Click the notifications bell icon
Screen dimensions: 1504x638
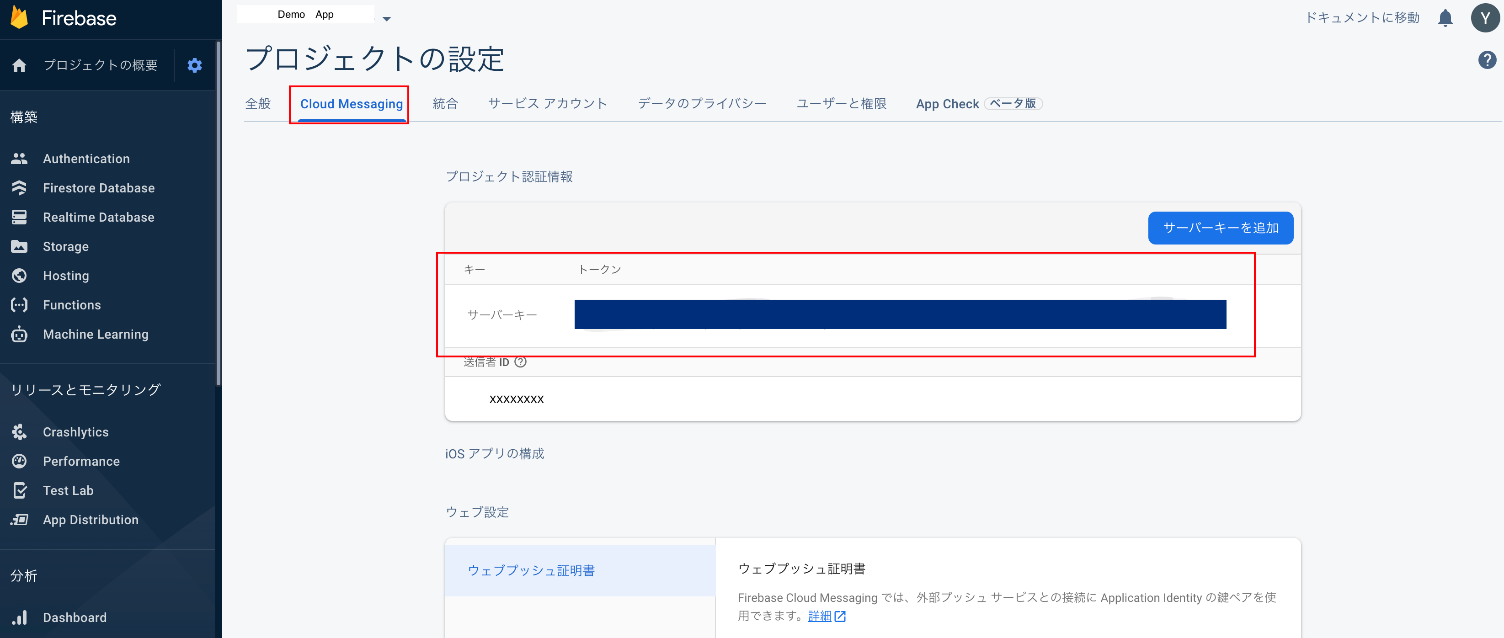coord(1445,18)
